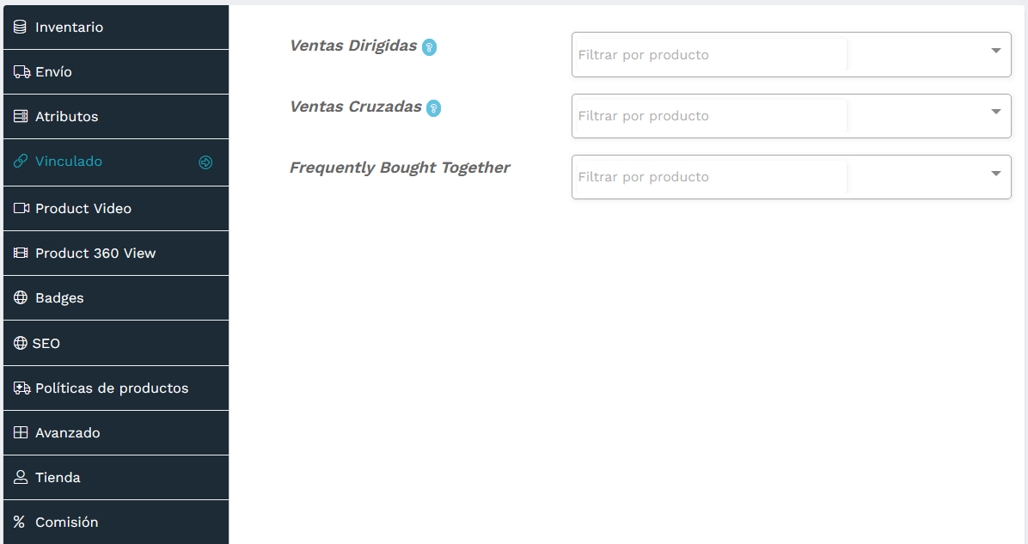The width and height of the screenshot is (1028, 544).
Task: Click the arrow icon on Vinculado tab
Action: [205, 162]
